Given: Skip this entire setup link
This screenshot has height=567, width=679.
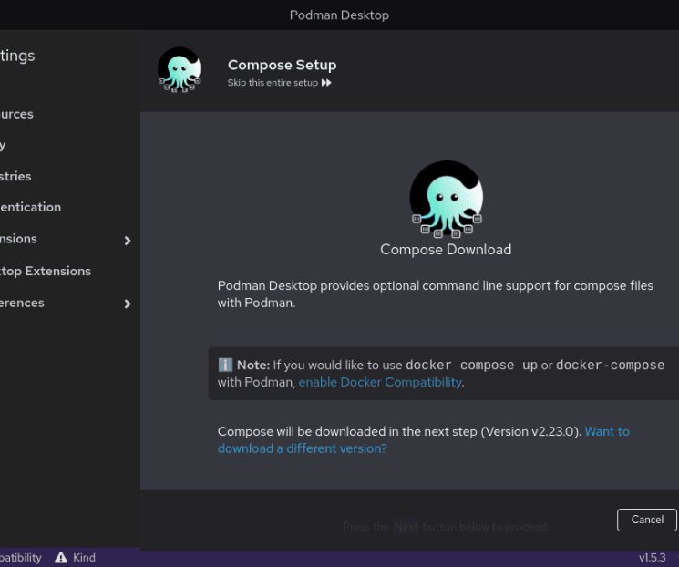Looking at the screenshot, I should [280, 83].
